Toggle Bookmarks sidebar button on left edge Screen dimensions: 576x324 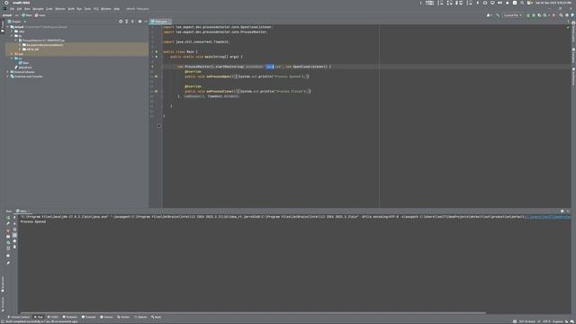coord(3,284)
